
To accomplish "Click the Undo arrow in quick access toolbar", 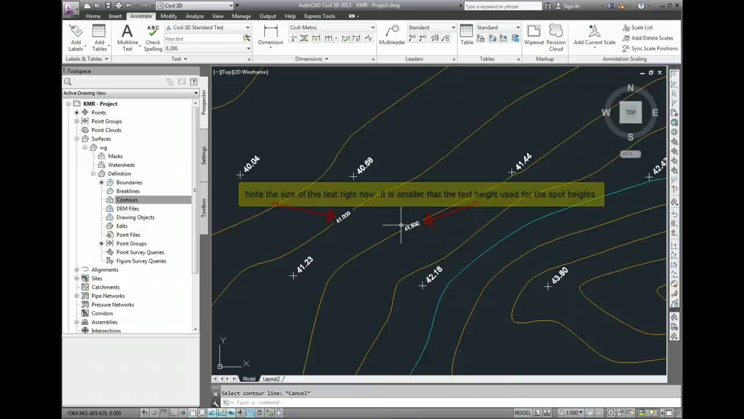I will [x=128, y=6].
